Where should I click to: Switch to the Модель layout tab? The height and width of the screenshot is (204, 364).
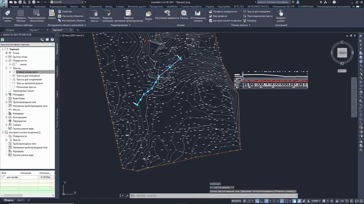tap(9, 200)
